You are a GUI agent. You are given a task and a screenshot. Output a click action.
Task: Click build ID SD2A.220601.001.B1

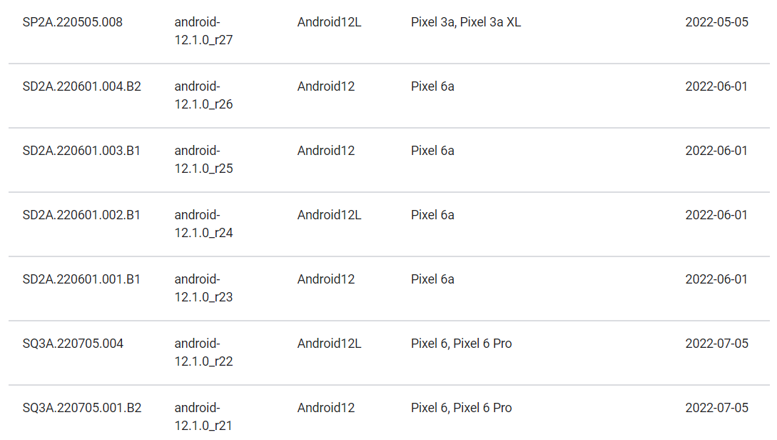(x=82, y=279)
